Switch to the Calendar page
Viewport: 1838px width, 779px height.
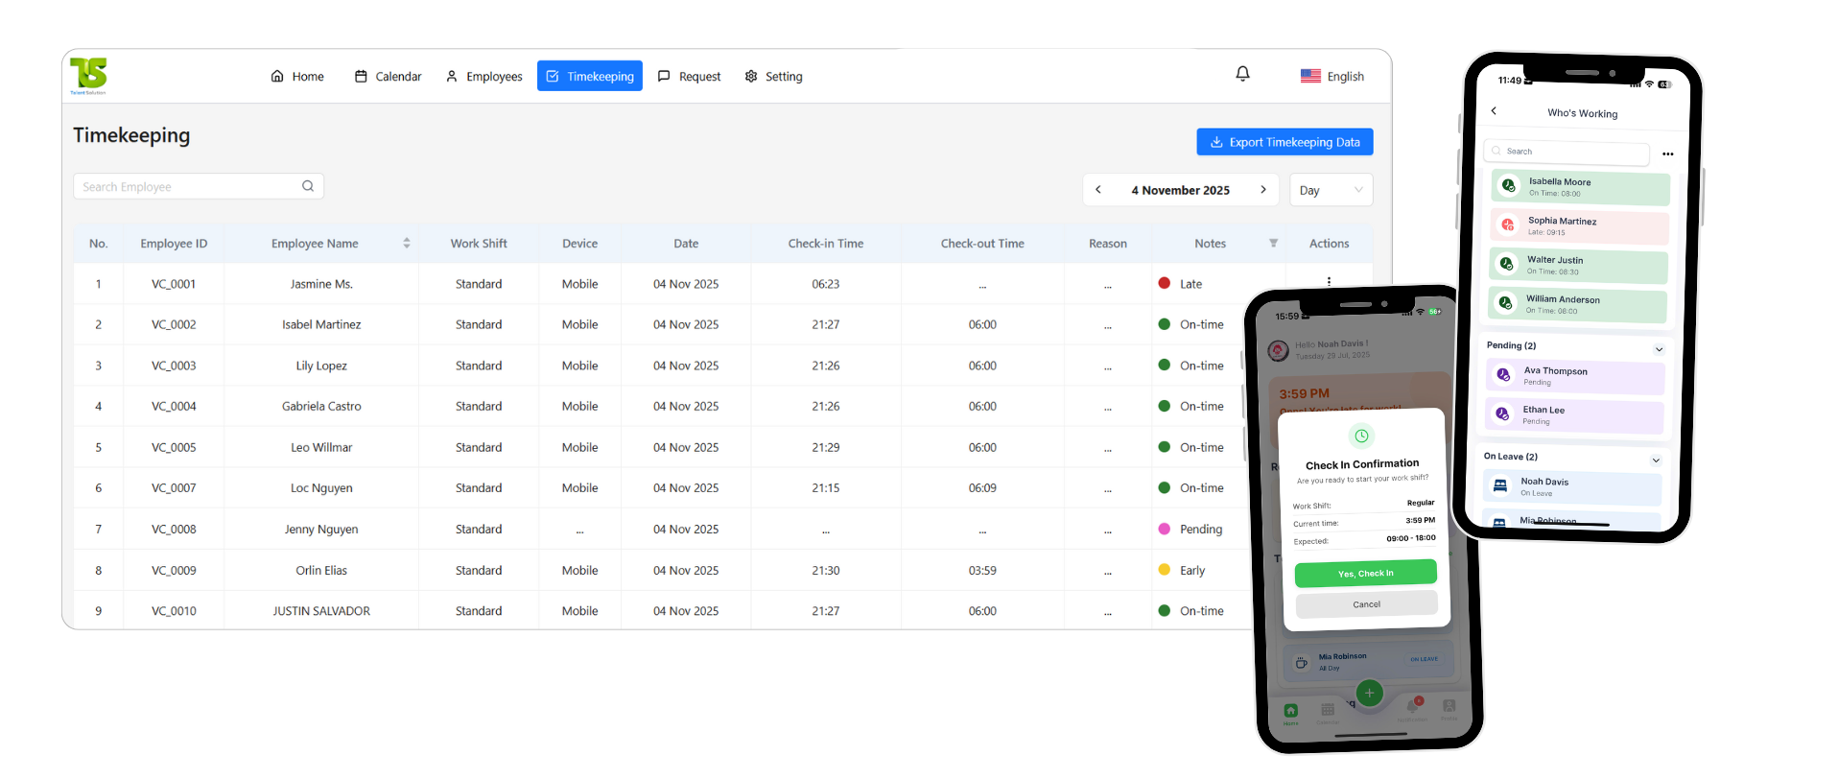pos(389,77)
